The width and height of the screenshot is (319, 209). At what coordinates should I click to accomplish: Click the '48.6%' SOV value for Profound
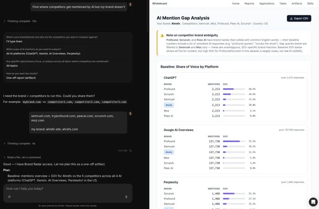252,89
